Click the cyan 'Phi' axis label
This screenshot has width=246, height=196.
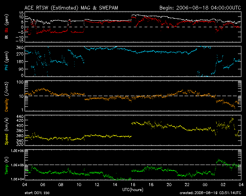click(7, 67)
